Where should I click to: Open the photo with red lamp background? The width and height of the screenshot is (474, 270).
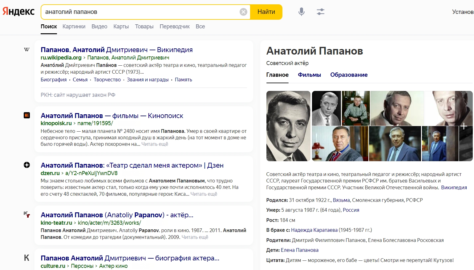tap(340, 144)
